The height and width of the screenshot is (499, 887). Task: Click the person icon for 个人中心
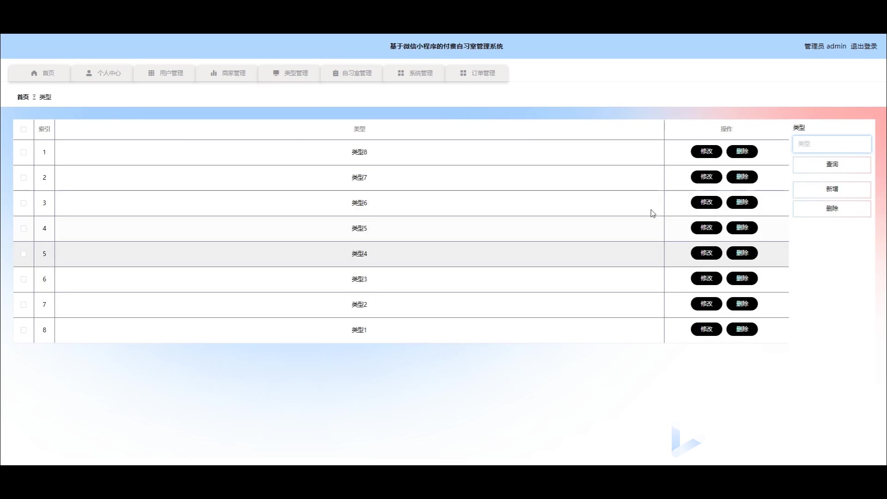pyautogui.click(x=89, y=73)
